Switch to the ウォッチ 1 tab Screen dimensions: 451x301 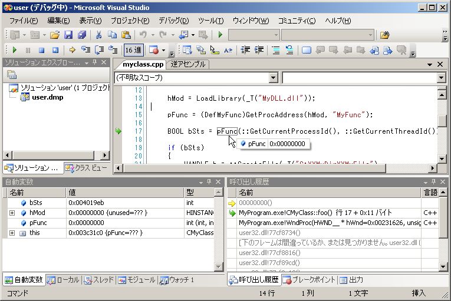[177, 280]
